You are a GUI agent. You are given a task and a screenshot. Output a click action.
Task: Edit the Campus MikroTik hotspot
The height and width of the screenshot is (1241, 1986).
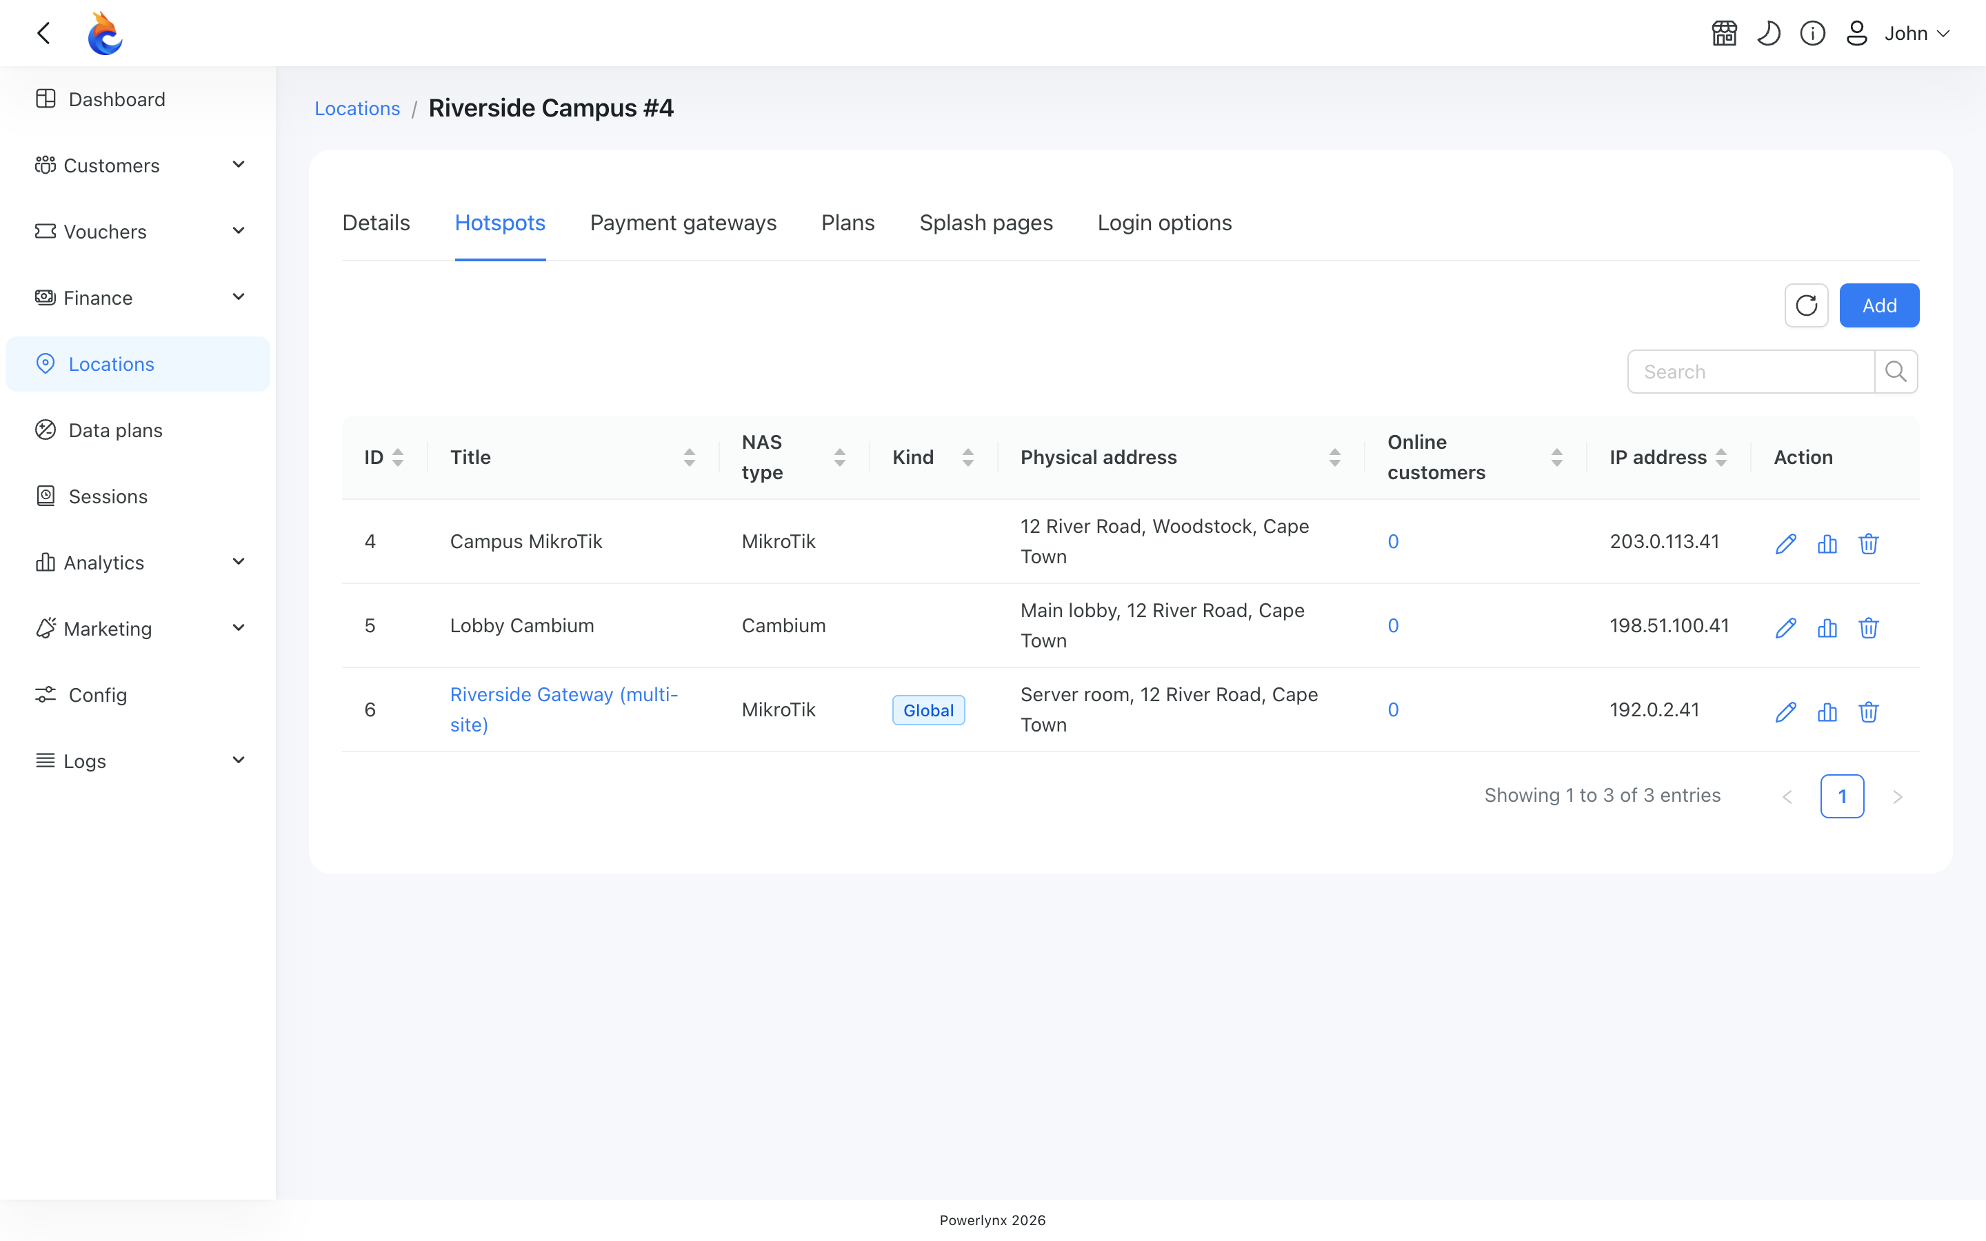click(x=1786, y=543)
